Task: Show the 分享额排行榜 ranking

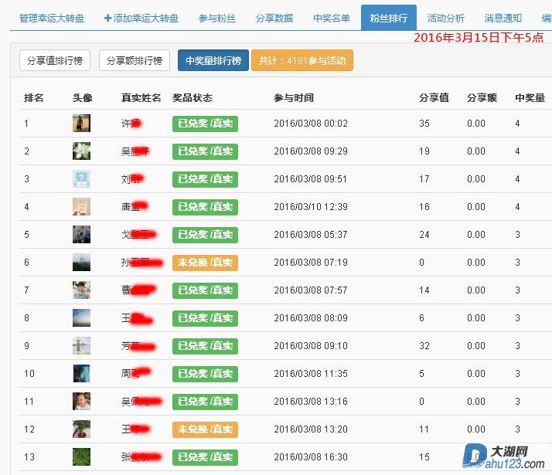Action: tap(135, 60)
